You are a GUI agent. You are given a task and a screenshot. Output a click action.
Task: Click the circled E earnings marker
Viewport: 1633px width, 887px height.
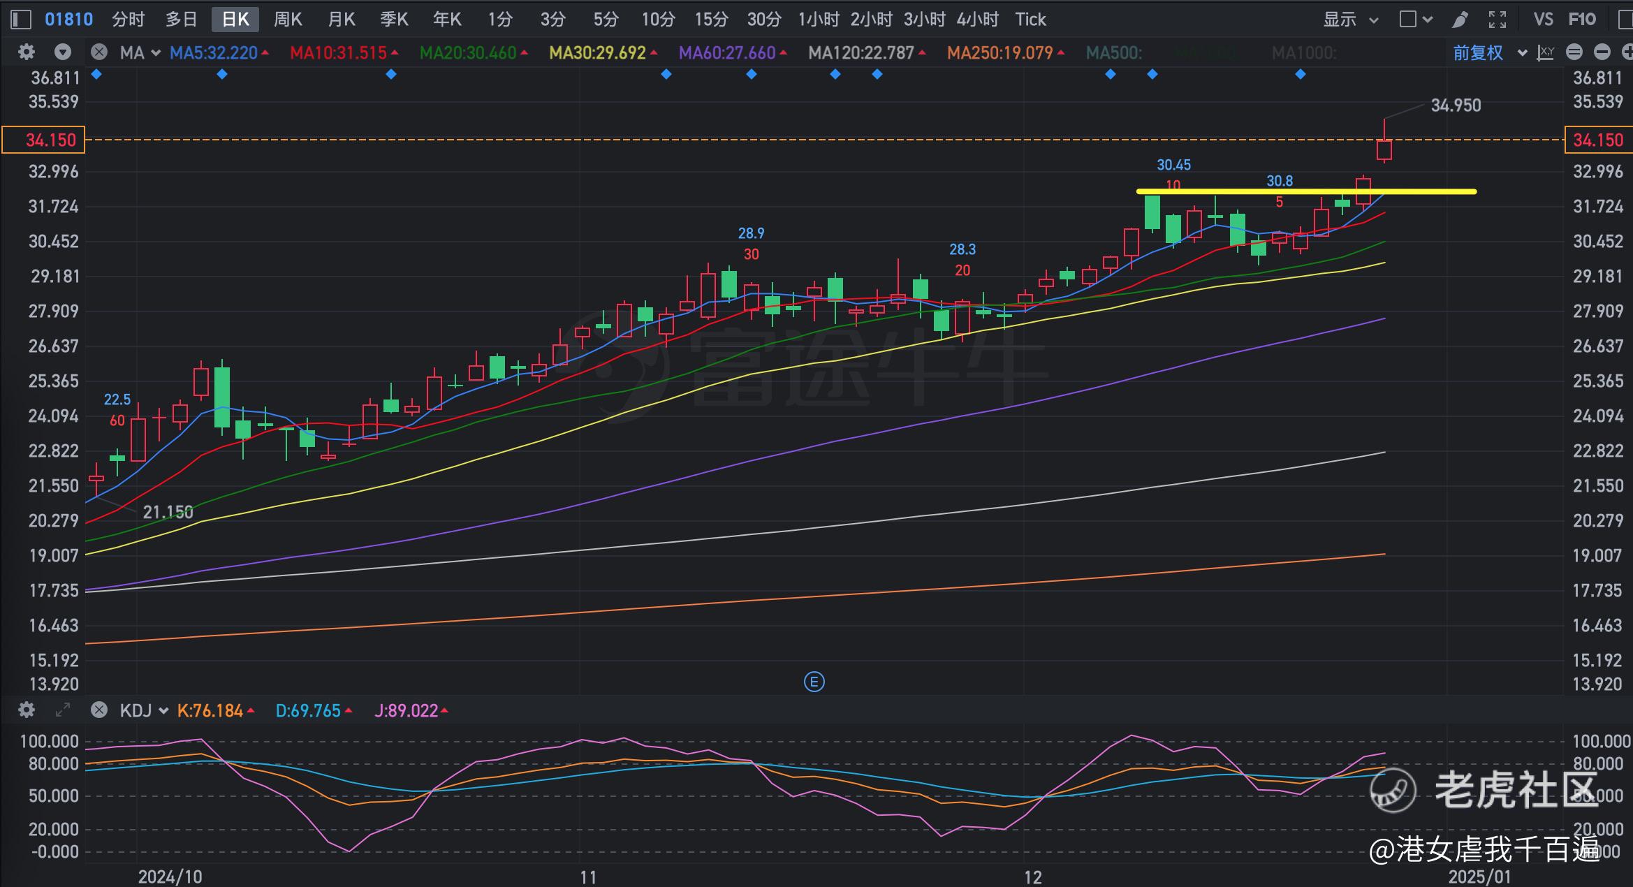pos(814,682)
